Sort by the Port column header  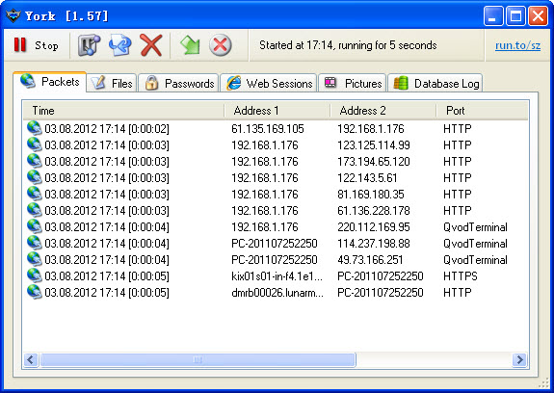[483, 111]
